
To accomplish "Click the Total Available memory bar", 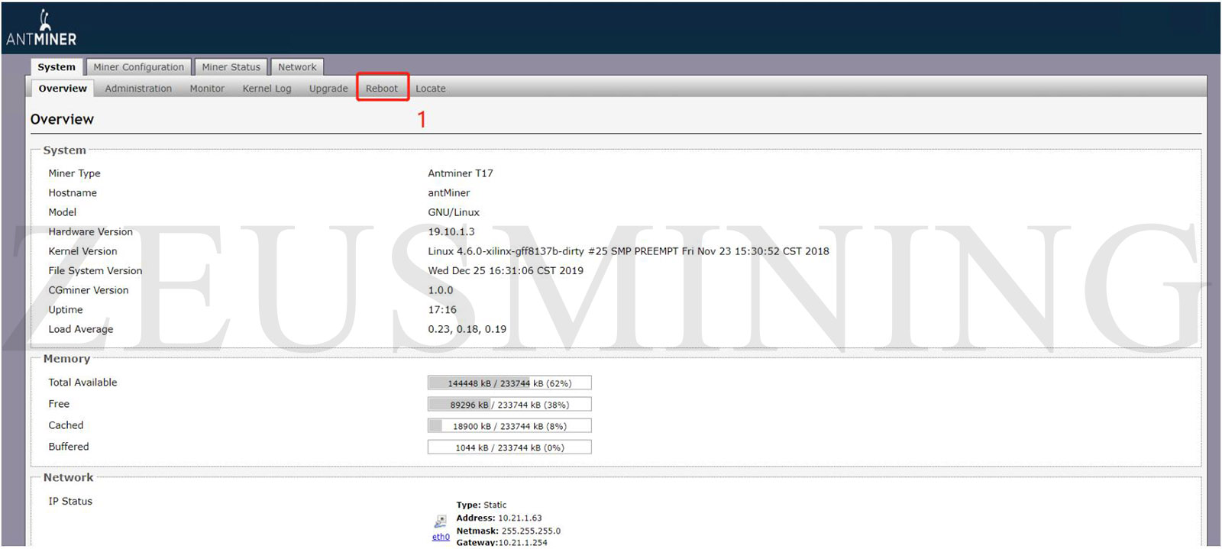I will [x=509, y=383].
